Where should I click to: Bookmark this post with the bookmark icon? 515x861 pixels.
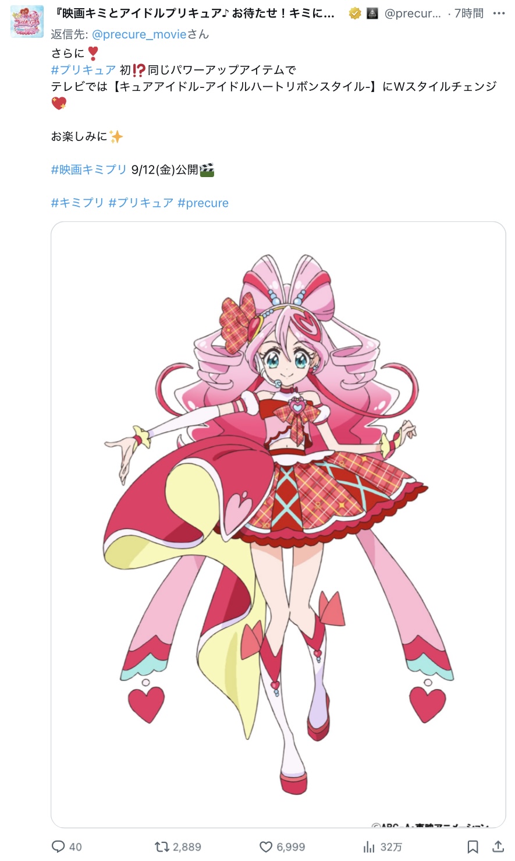(x=473, y=846)
